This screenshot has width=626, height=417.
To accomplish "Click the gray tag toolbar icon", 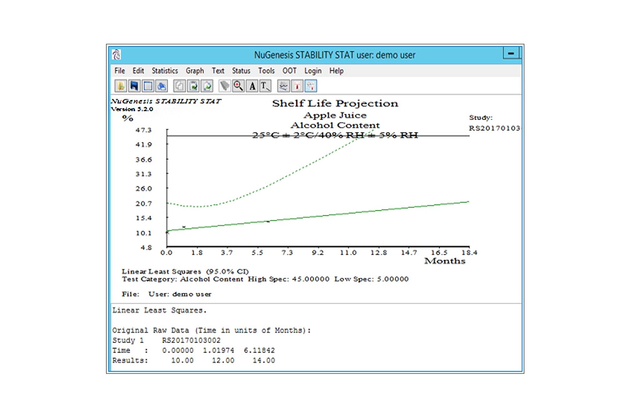I will [224, 86].
